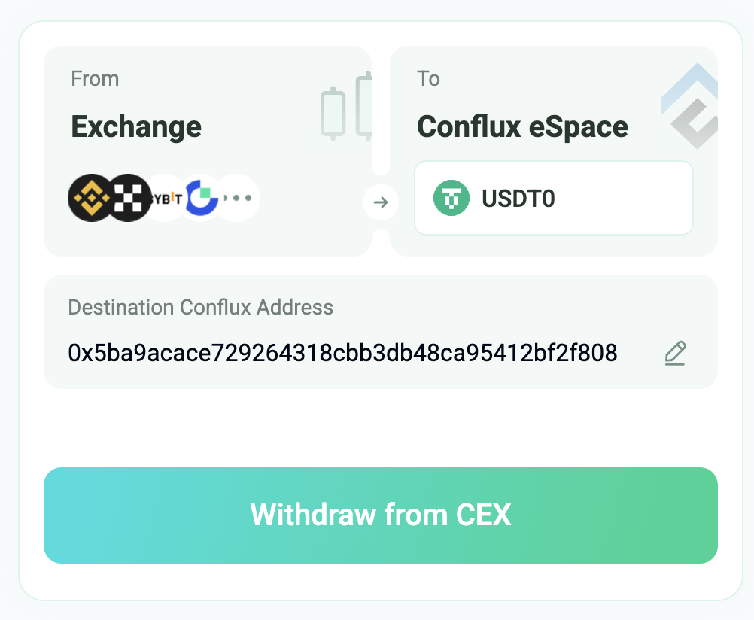Click the arrow between From and To
The height and width of the screenshot is (620, 754).
point(381,202)
